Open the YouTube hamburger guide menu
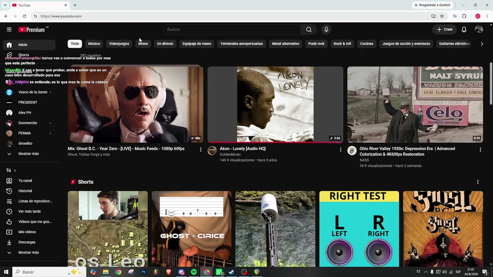Screen dimensions: 493x277 point(9,30)
